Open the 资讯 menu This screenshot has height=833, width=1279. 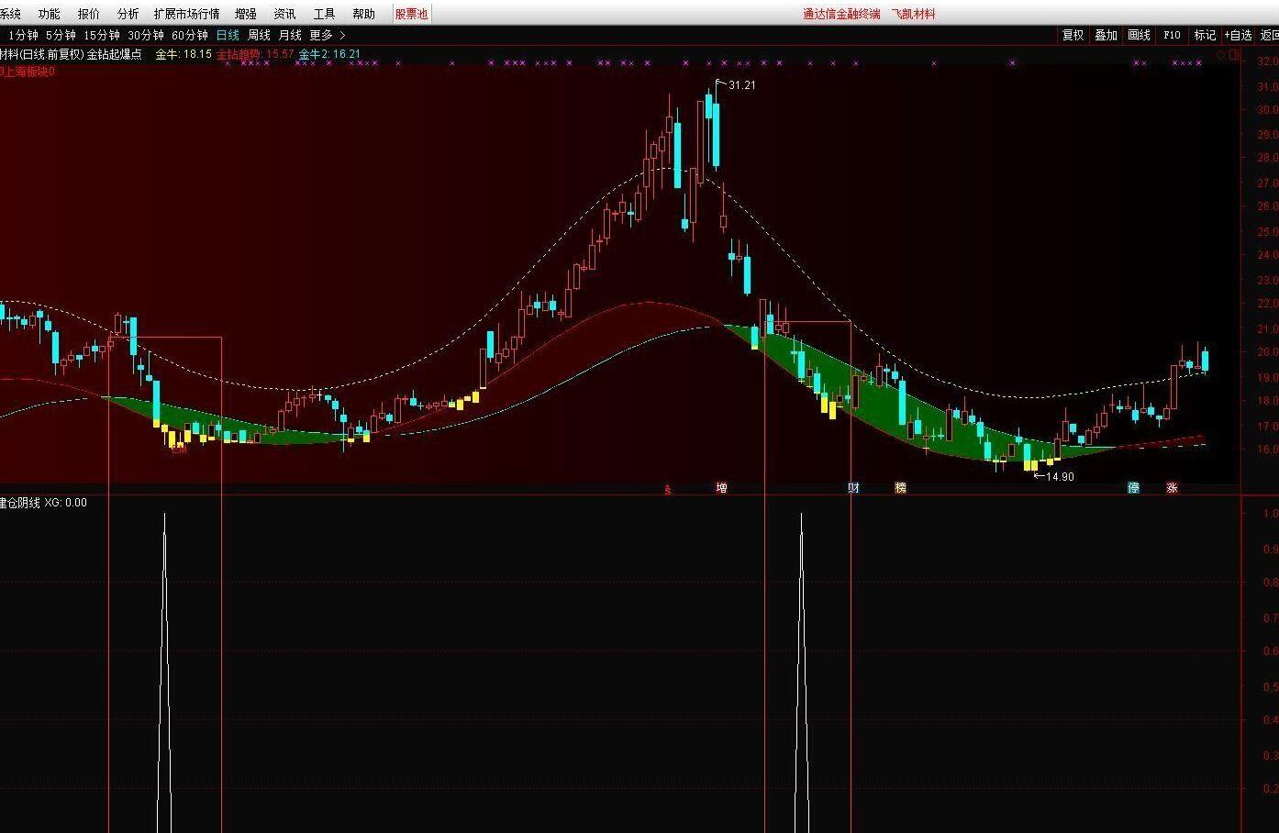coord(285,14)
